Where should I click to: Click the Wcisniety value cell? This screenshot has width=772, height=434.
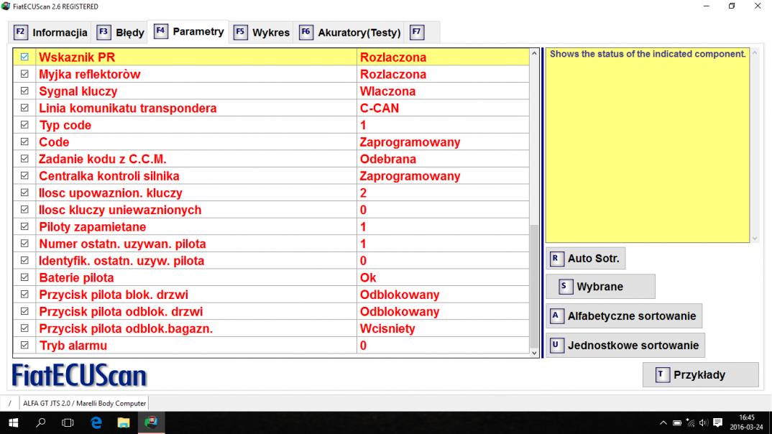[x=443, y=328]
